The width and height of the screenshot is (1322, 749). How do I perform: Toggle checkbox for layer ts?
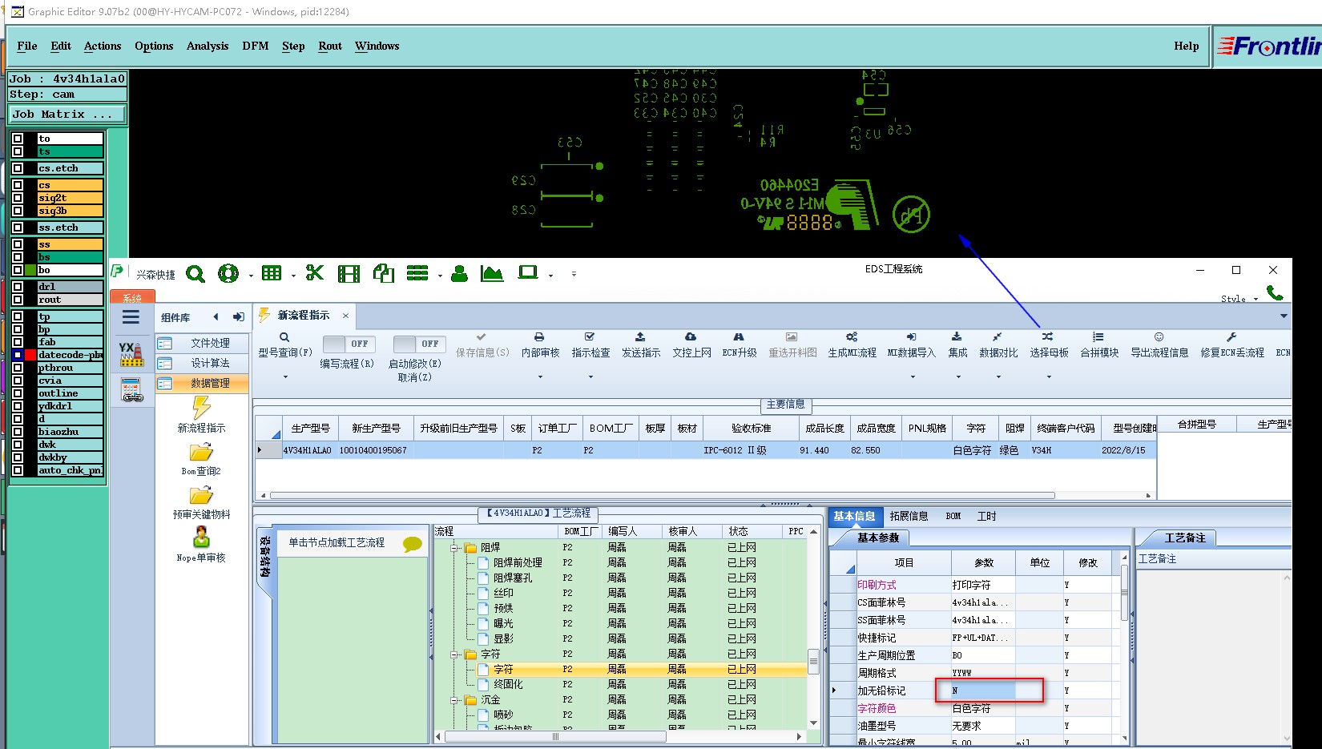coord(18,151)
